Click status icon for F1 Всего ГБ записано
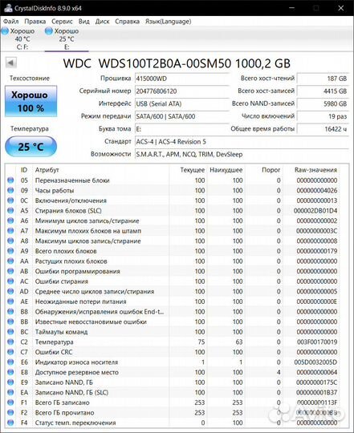 10,403
